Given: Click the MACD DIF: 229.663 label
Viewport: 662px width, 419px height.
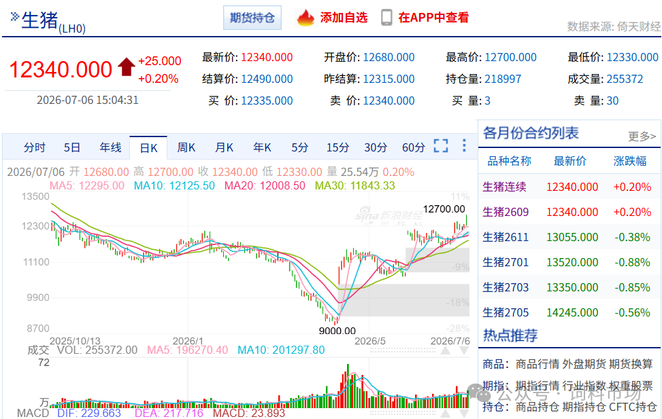Looking at the screenshot, I should coord(89,413).
